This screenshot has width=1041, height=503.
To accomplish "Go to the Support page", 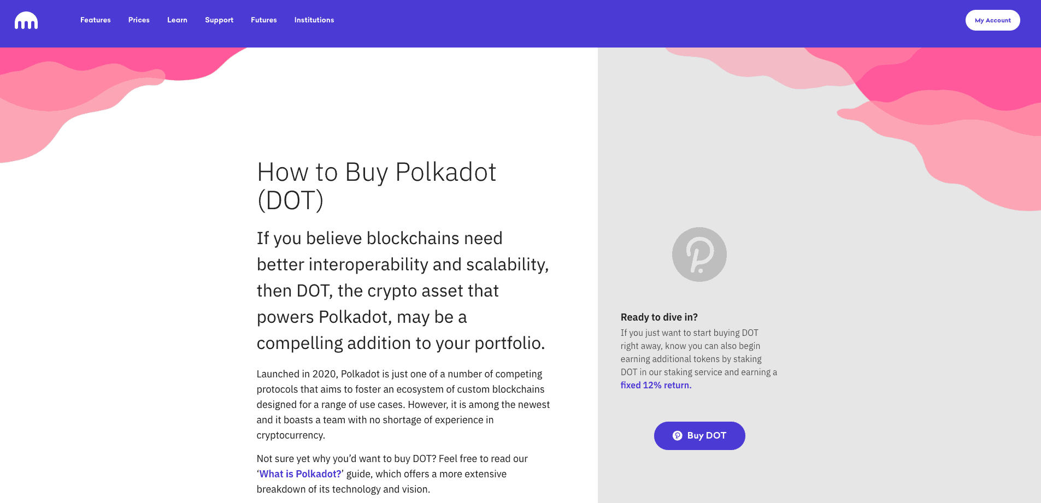I will pos(219,20).
